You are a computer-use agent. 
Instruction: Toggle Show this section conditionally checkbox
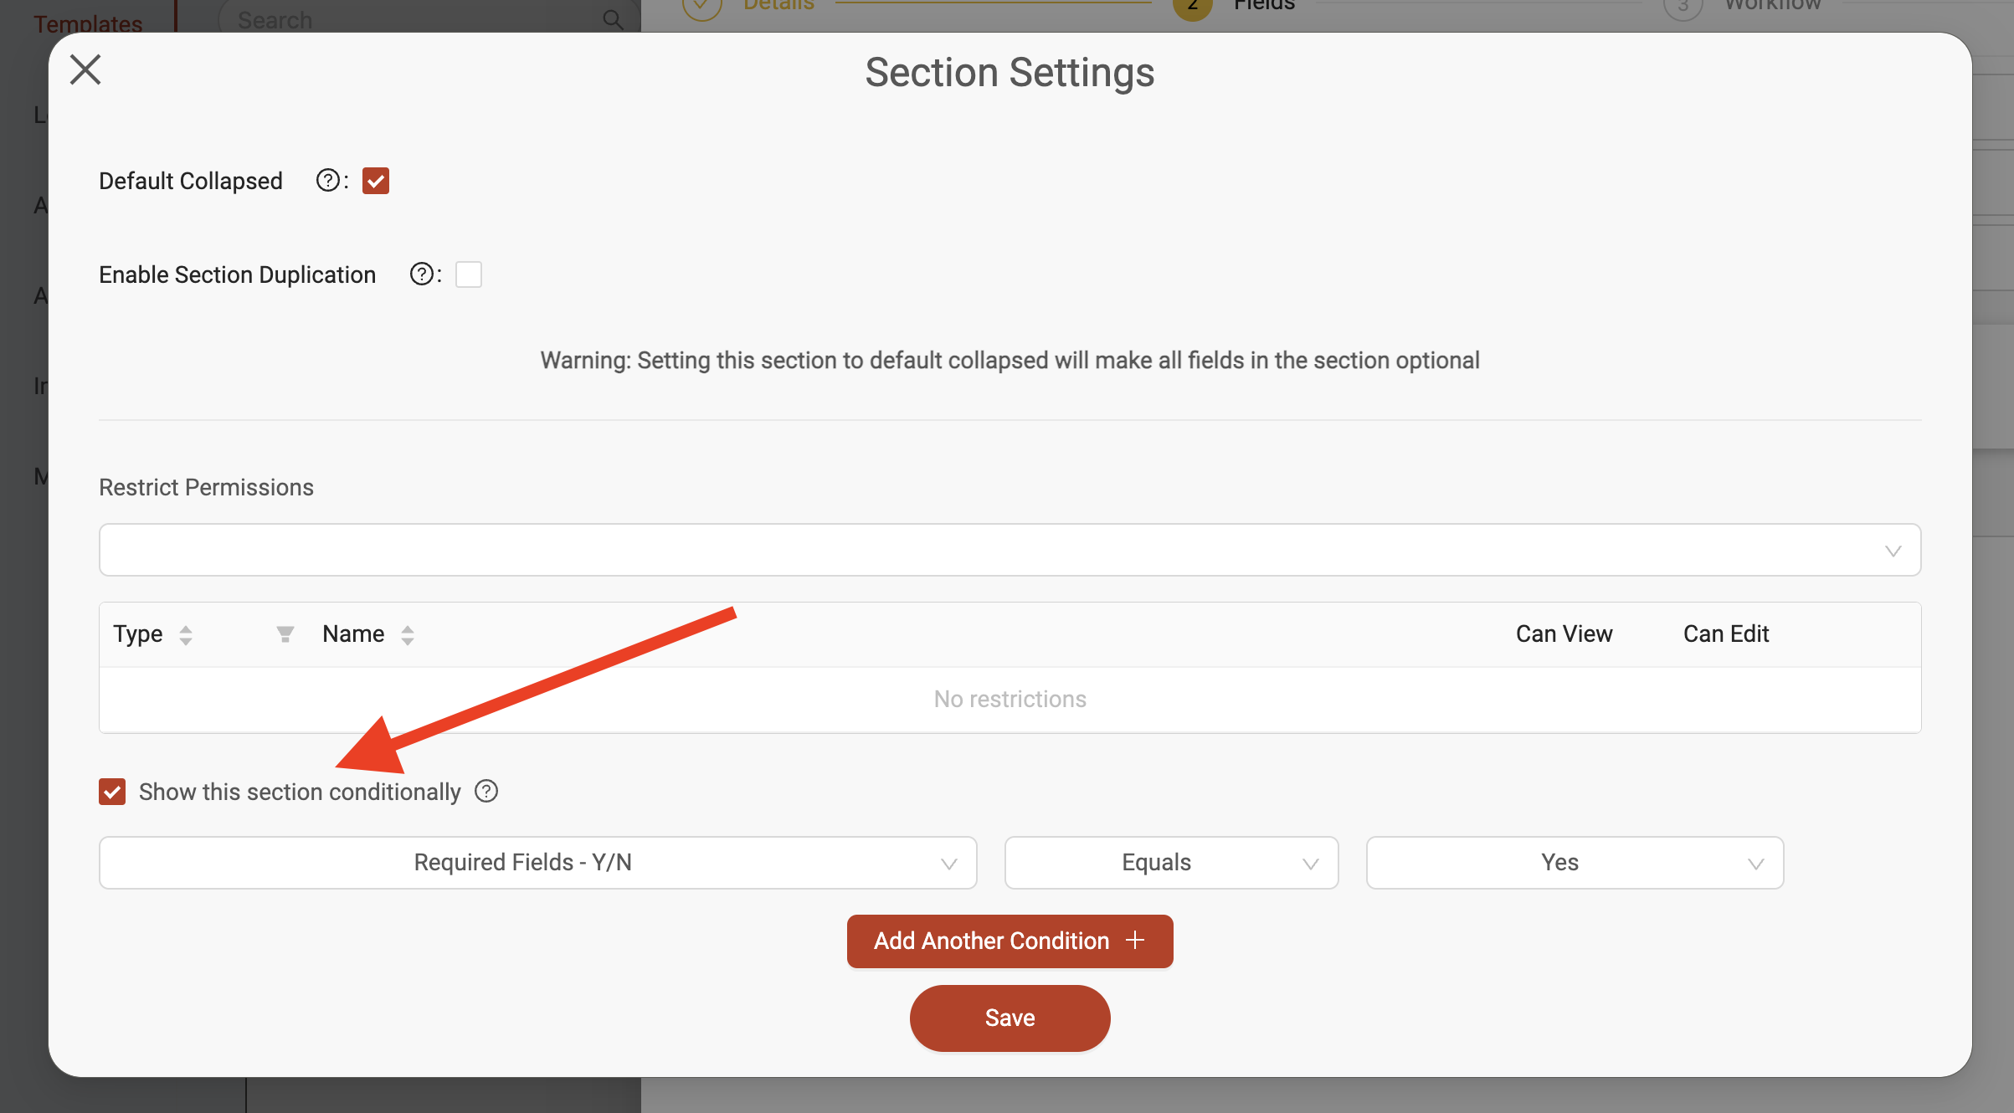(x=112, y=791)
